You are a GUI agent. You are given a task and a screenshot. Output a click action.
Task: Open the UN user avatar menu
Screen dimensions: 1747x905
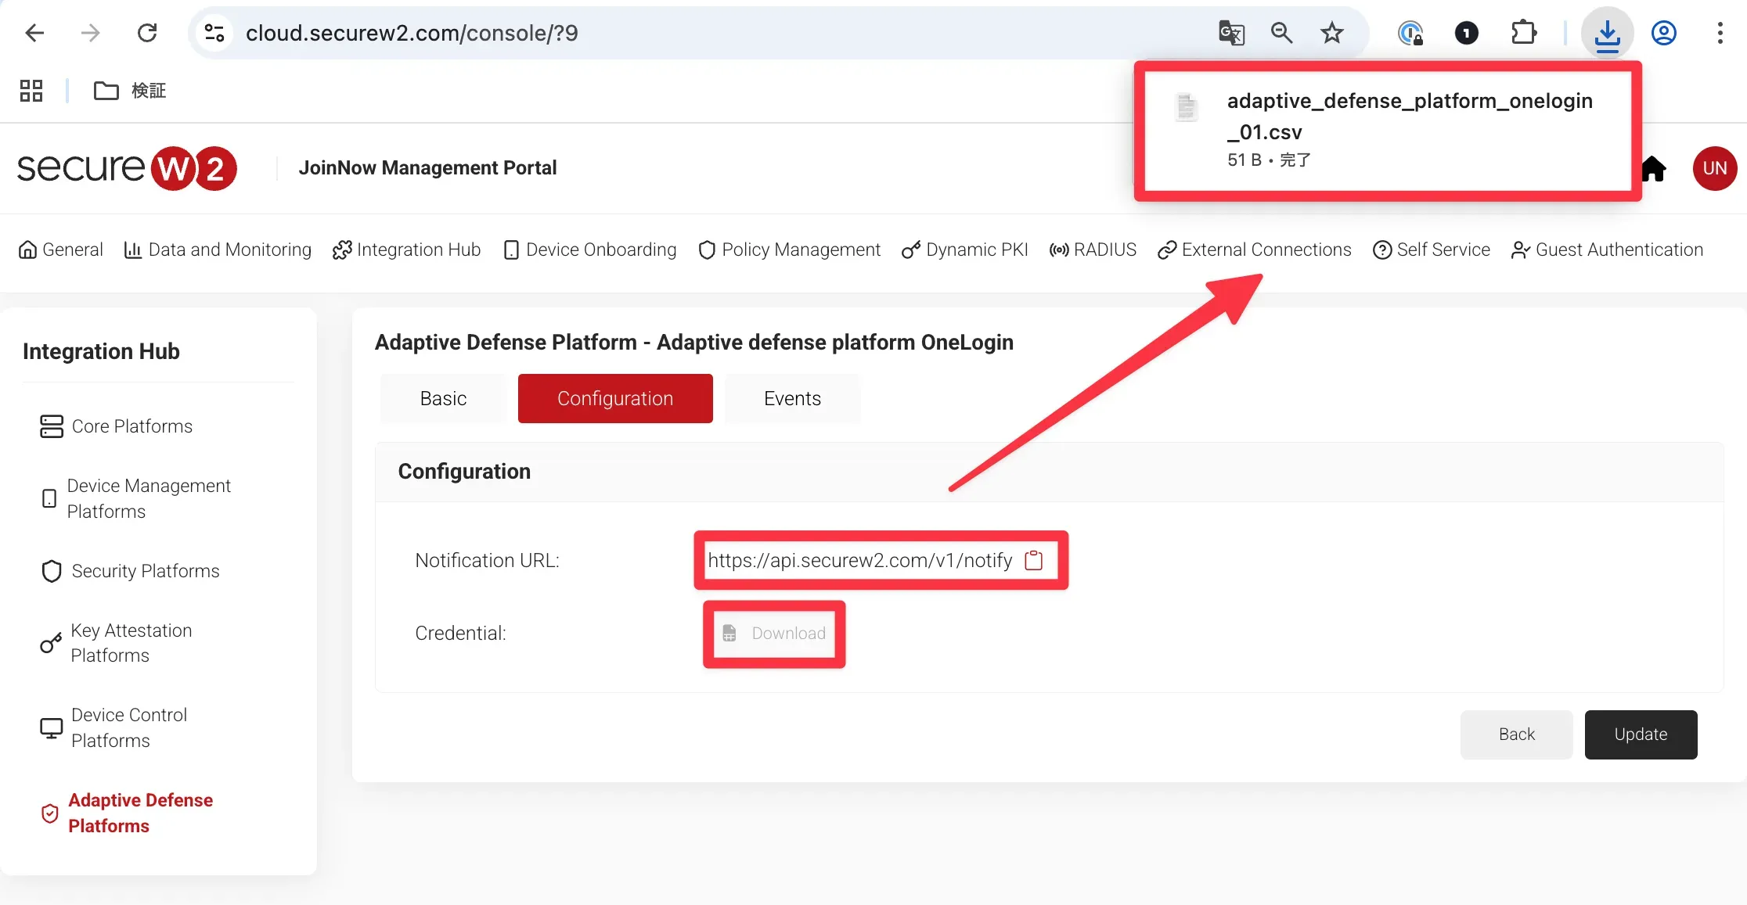tap(1714, 168)
